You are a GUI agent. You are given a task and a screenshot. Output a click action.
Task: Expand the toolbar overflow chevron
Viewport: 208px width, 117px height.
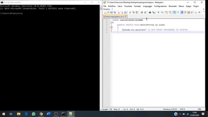point(204,12)
